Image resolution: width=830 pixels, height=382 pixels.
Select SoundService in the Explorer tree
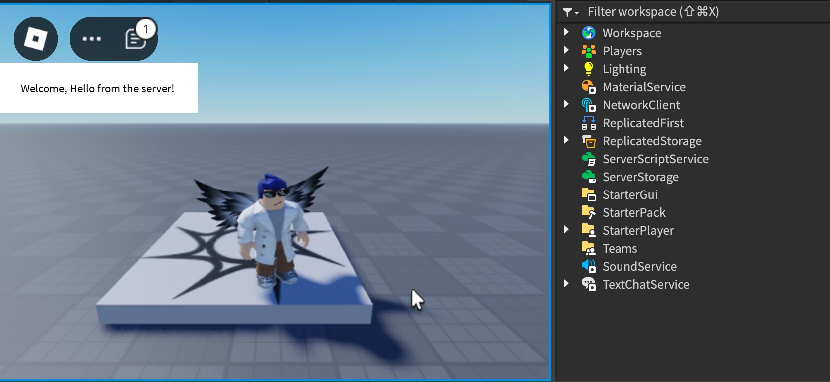pyautogui.click(x=639, y=266)
